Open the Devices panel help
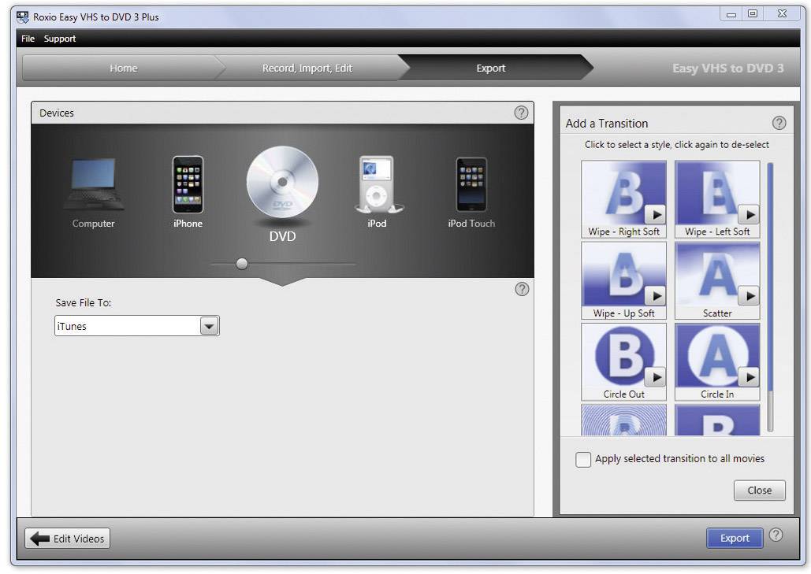The width and height of the screenshot is (811, 574). pos(522,113)
